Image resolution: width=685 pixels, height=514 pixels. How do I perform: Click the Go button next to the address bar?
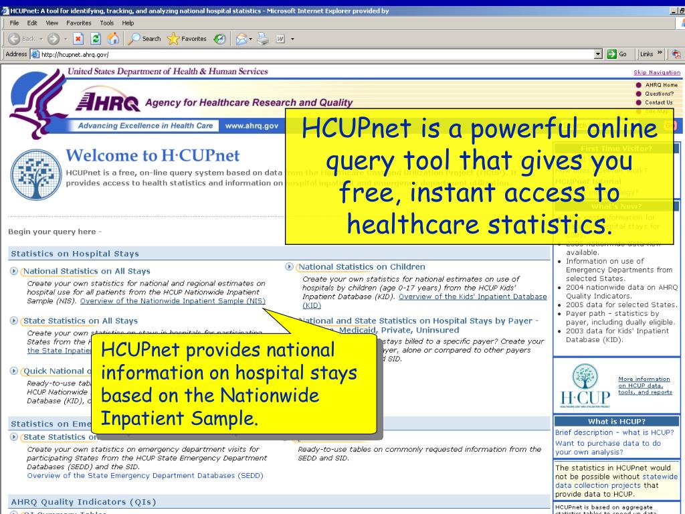point(617,54)
